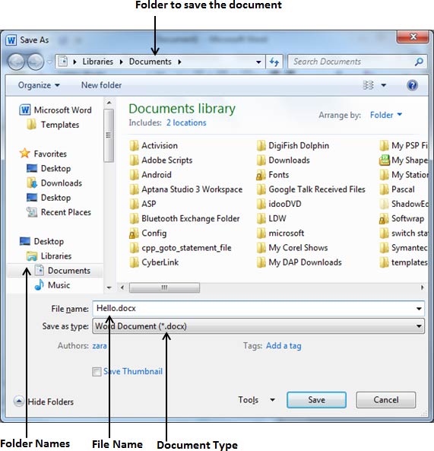Click the navigation pane scroll down arrow
The height and width of the screenshot is (451, 434).
[109, 287]
